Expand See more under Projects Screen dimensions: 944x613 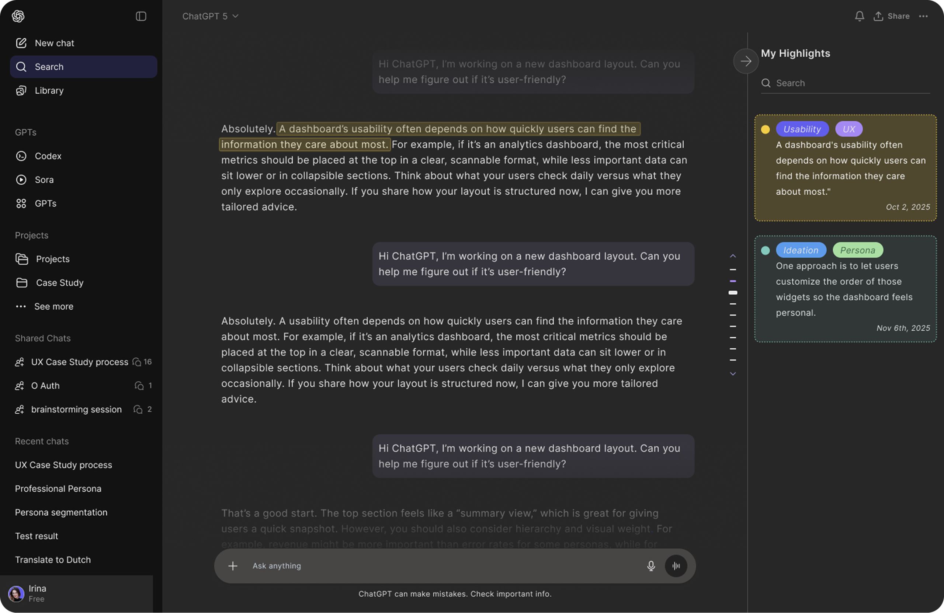coord(53,306)
